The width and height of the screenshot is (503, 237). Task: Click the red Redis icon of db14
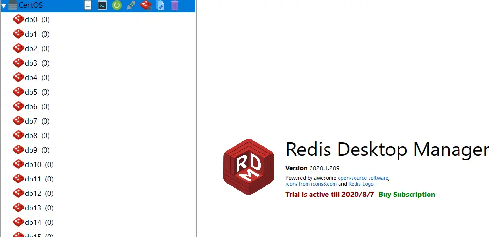tap(18, 222)
